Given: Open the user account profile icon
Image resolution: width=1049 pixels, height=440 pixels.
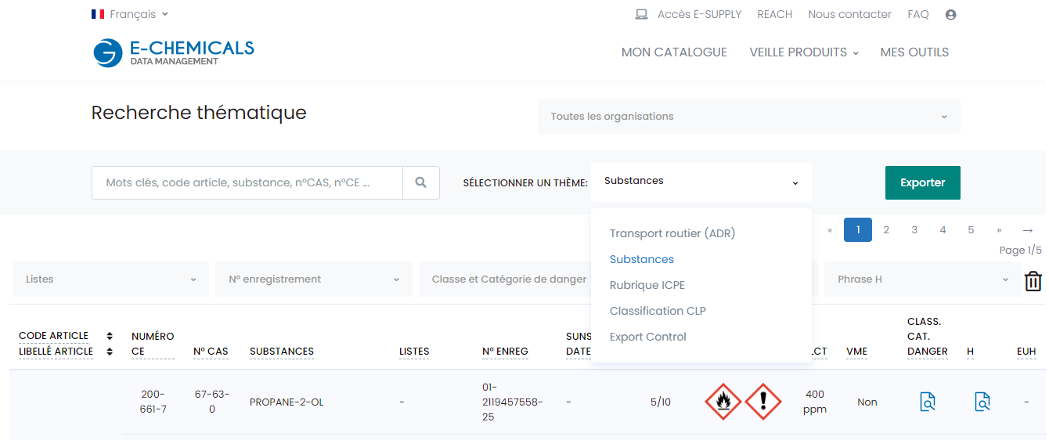Looking at the screenshot, I should coord(951,14).
